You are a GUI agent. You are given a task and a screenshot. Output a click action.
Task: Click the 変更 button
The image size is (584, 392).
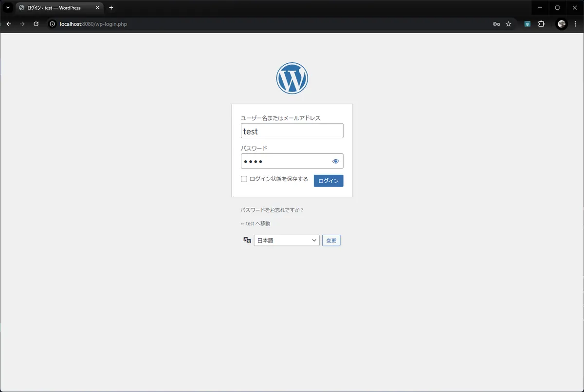click(x=331, y=241)
